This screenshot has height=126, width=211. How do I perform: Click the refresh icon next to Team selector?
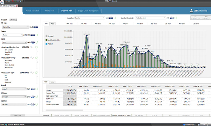click(x=37, y=35)
